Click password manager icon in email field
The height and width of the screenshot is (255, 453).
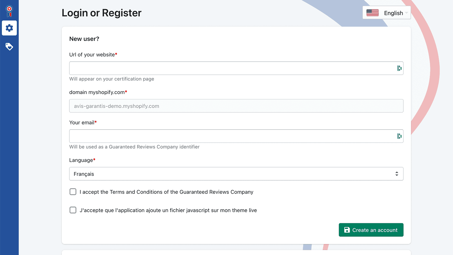(399, 136)
